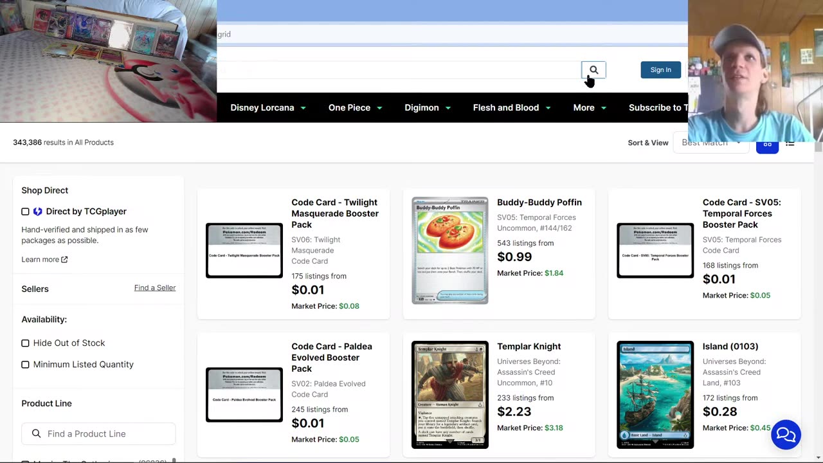Screen dimensions: 823x463
Task: Focus the Find a Product Line field
Action: pyautogui.click(x=98, y=433)
